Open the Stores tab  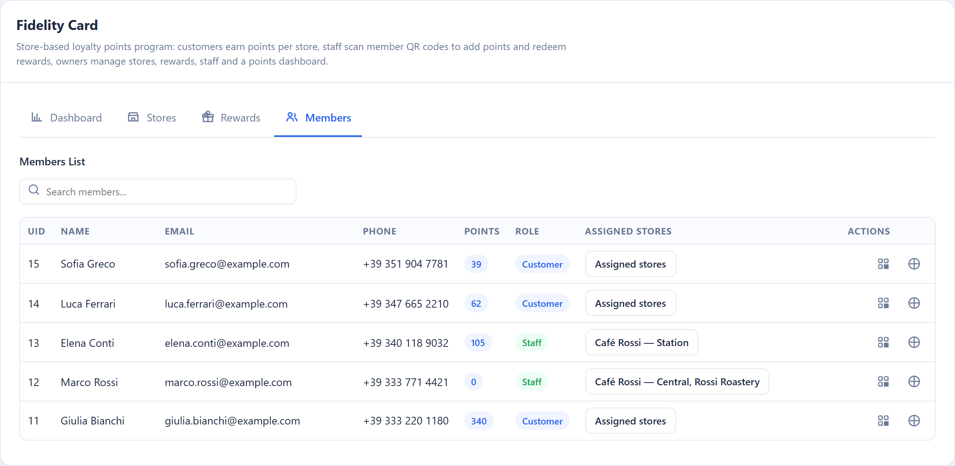152,118
